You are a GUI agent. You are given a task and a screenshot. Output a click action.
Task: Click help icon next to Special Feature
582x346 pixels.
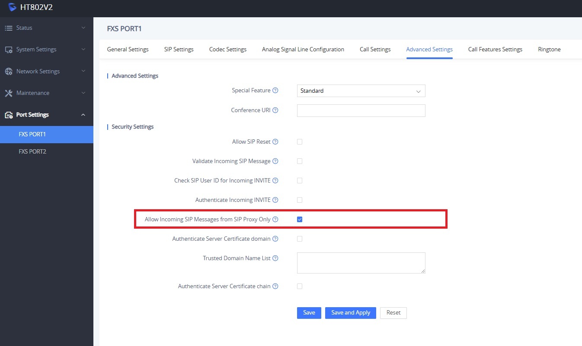coord(275,91)
